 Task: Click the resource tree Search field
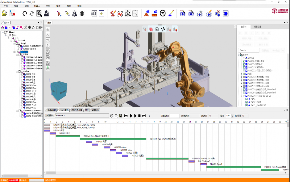point(249,50)
